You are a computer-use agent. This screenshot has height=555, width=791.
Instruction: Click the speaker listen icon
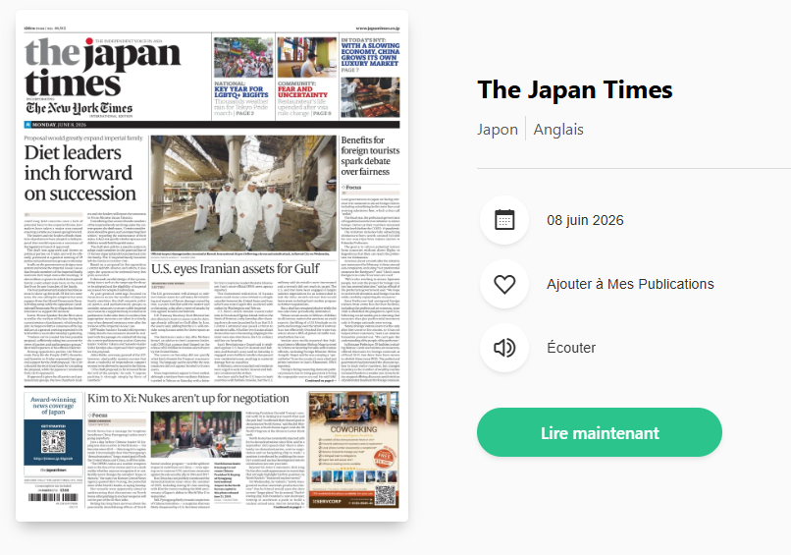504,348
